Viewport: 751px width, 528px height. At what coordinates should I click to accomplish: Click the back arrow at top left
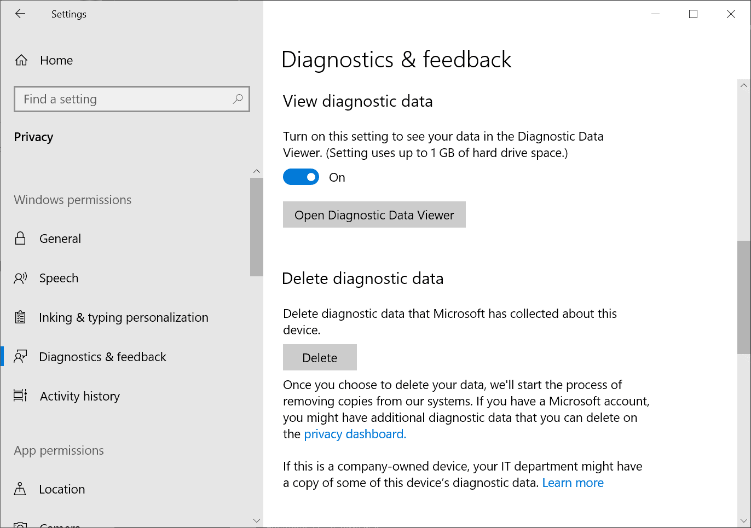(x=20, y=14)
